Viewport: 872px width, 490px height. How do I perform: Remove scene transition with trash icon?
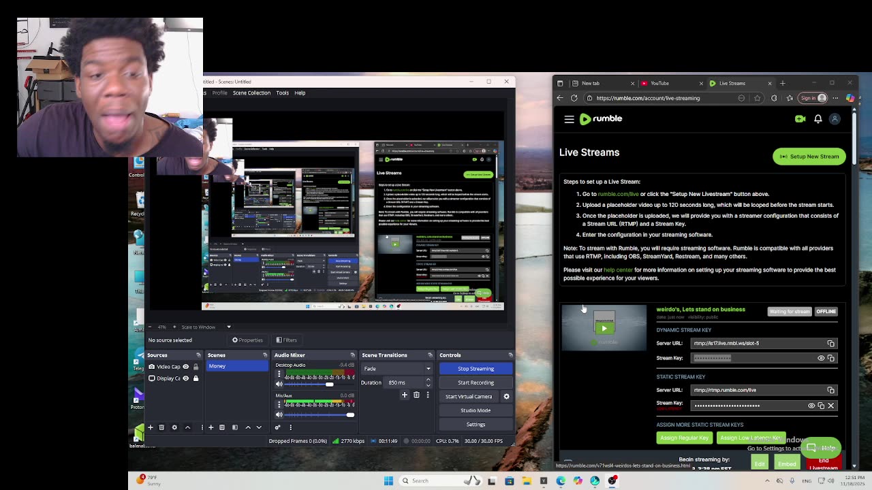416,395
